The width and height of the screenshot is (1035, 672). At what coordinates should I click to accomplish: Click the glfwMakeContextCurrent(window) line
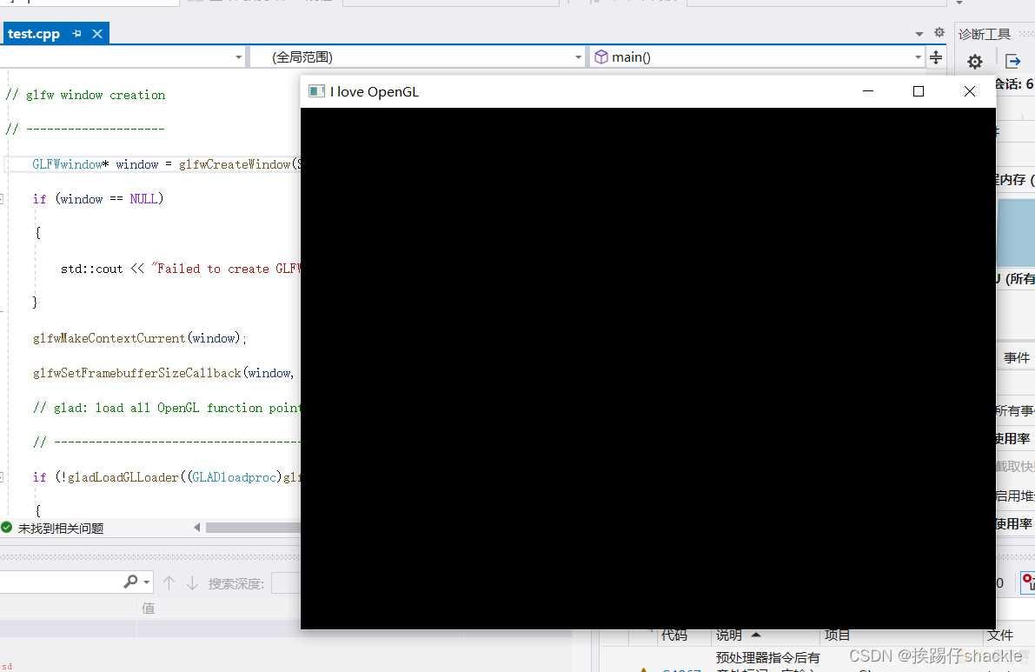coord(139,338)
